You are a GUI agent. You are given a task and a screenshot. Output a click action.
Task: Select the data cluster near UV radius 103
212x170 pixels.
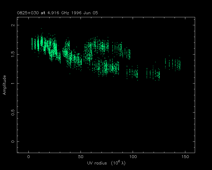[x=135, y=73]
